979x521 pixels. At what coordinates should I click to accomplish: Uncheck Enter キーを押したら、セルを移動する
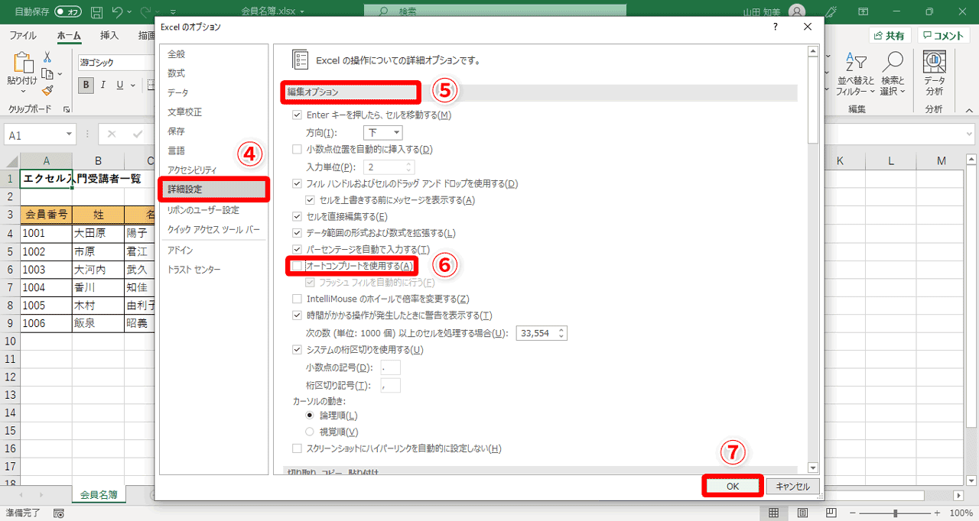coord(297,115)
